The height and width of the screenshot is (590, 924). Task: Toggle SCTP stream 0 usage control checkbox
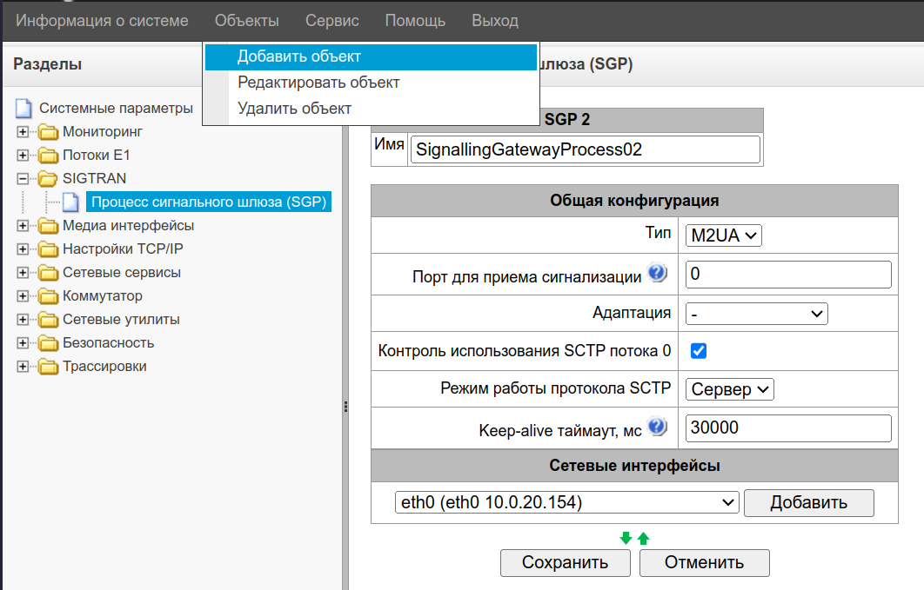click(698, 351)
